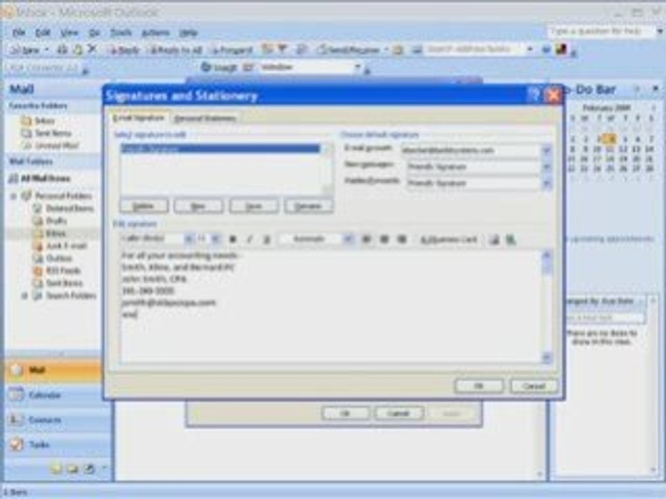666x499 pixels.
Task: Select the highlighted signature in the list
Action: pos(220,149)
